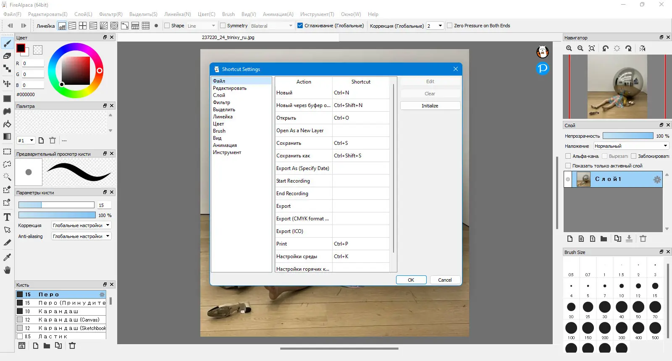This screenshot has width=672, height=361.
Task: Expand the brush Коррекция dropdown
Action: point(81,225)
